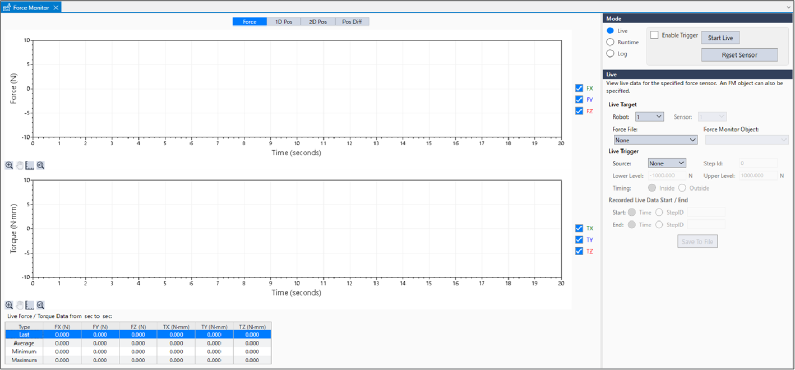Select the pan hand tool under Torque graph
Screen dimensions: 795x370
[x=19, y=306]
